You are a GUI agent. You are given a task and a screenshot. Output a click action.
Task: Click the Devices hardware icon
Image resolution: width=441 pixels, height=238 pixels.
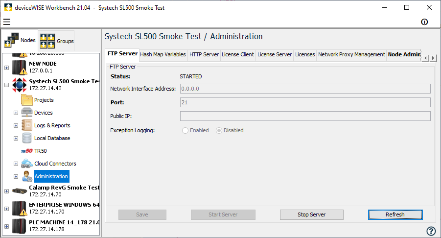coord(27,113)
